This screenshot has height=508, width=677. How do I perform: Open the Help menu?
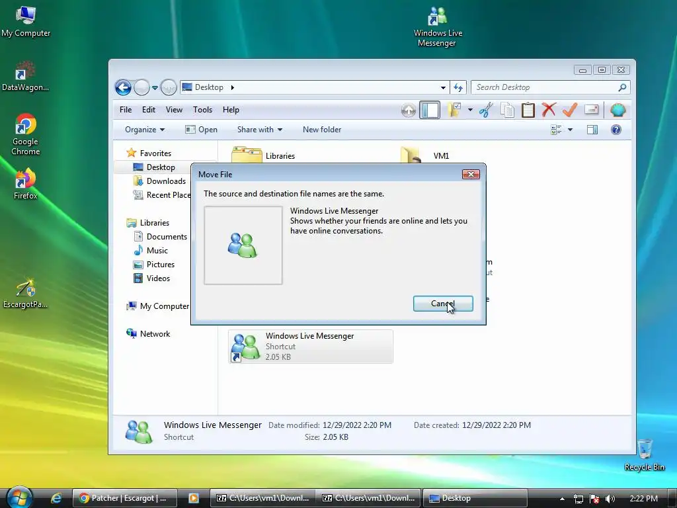(231, 110)
